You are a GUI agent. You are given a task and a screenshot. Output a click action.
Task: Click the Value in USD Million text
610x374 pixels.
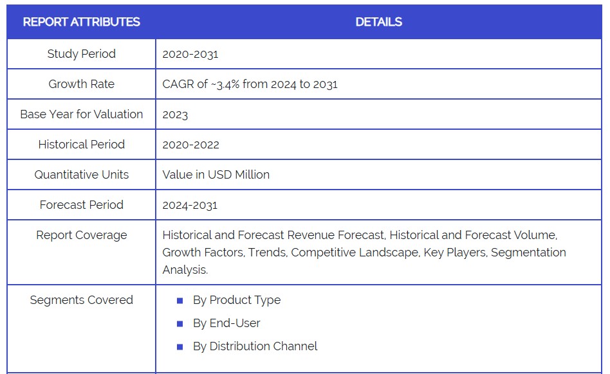pyautogui.click(x=216, y=175)
